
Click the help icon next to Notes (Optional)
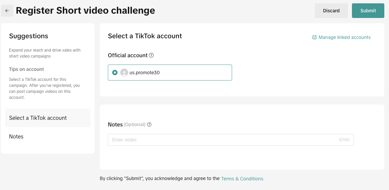coord(149,124)
